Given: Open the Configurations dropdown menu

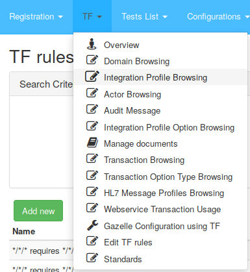Looking at the screenshot, I should [x=218, y=17].
